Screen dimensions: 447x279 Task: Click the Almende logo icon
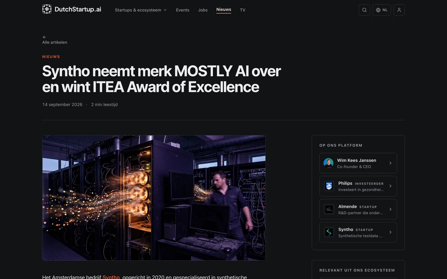tap(329, 209)
